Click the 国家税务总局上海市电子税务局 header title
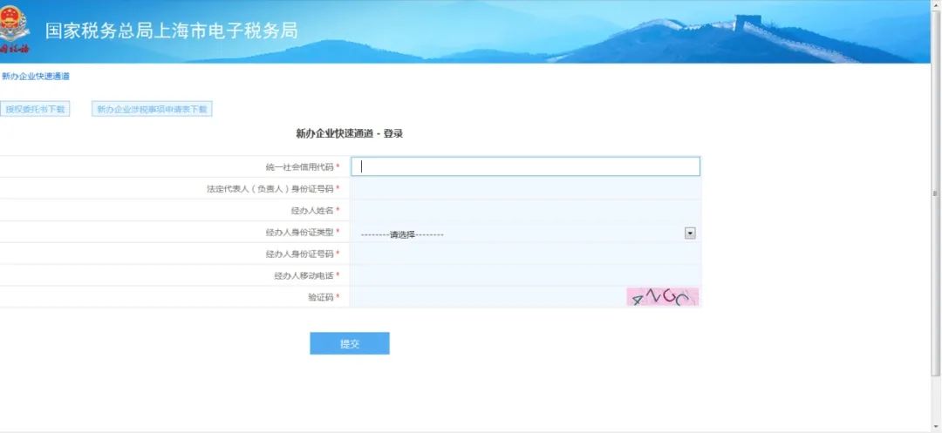The image size is (942, 433). (171, 30)
